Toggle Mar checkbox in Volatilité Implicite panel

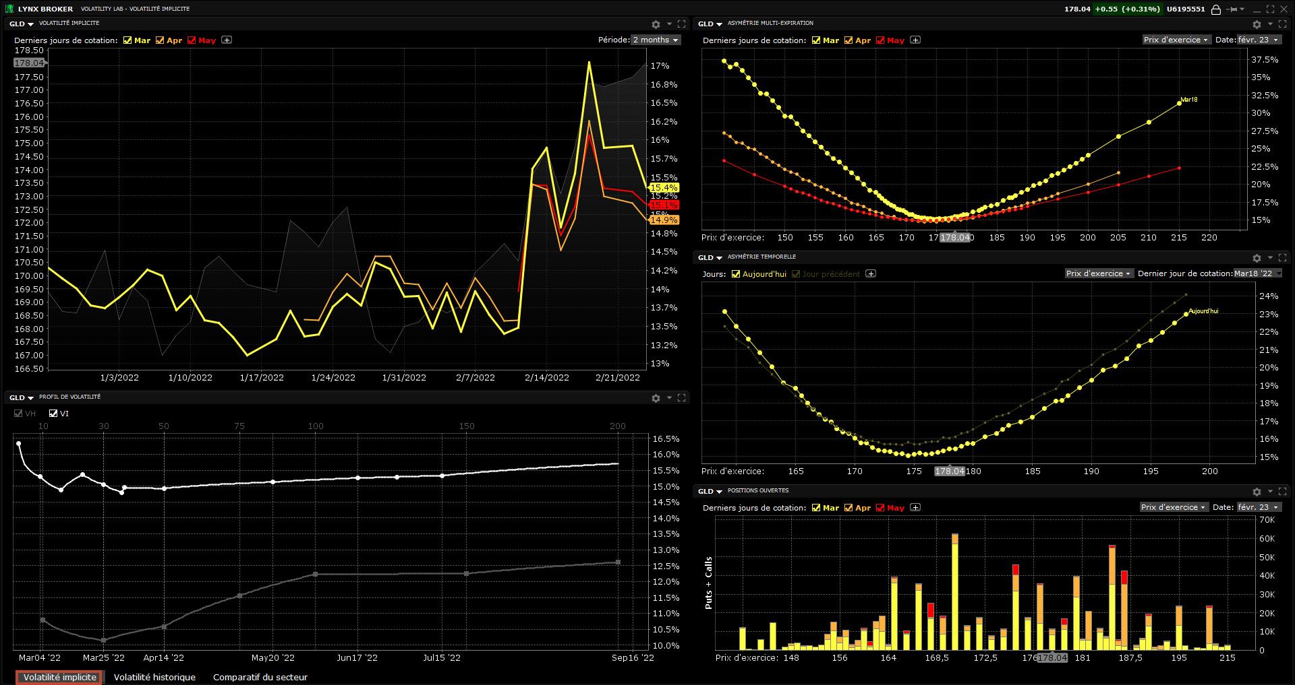127,40
